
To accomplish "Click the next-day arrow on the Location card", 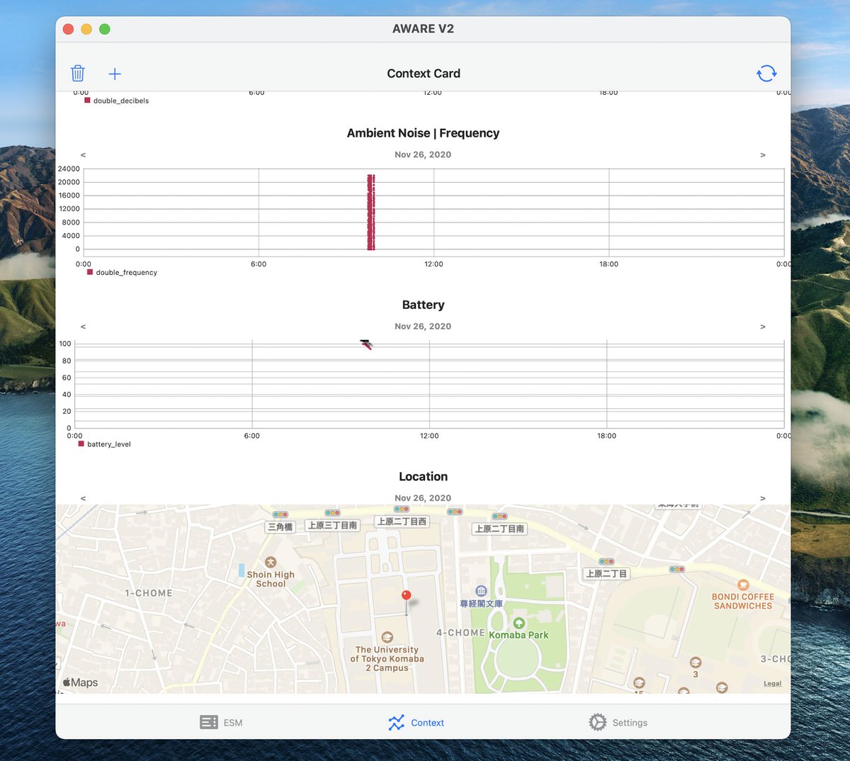I will pyautogui.click(x=764, y=498).
